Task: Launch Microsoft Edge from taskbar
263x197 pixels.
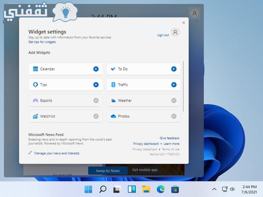Action: [161, 189]
